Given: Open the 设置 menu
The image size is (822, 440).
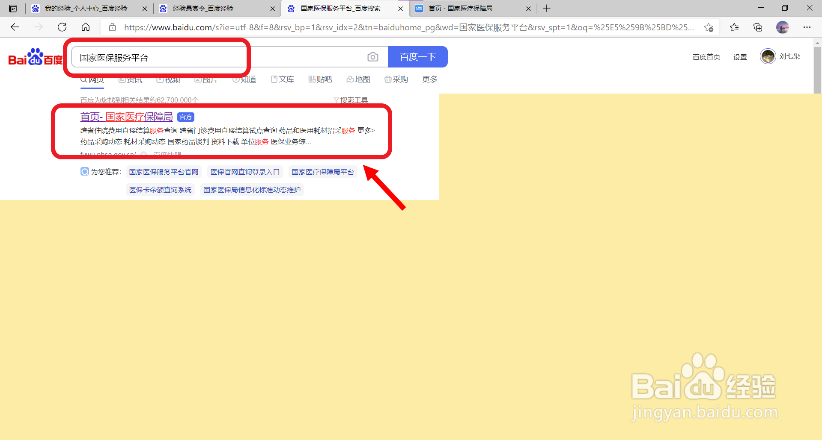Looking at the screenshot, I should pos(740,57).
